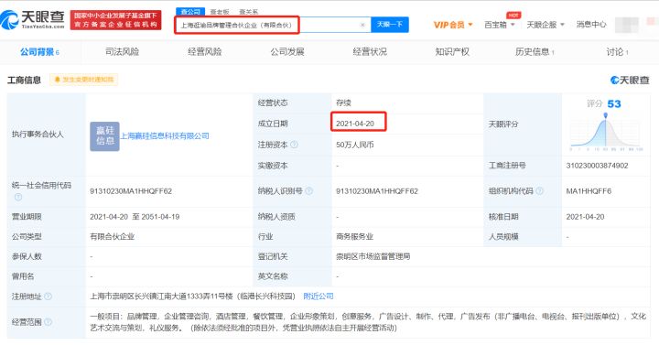Click the 附近公司 link

click(319, 296)
